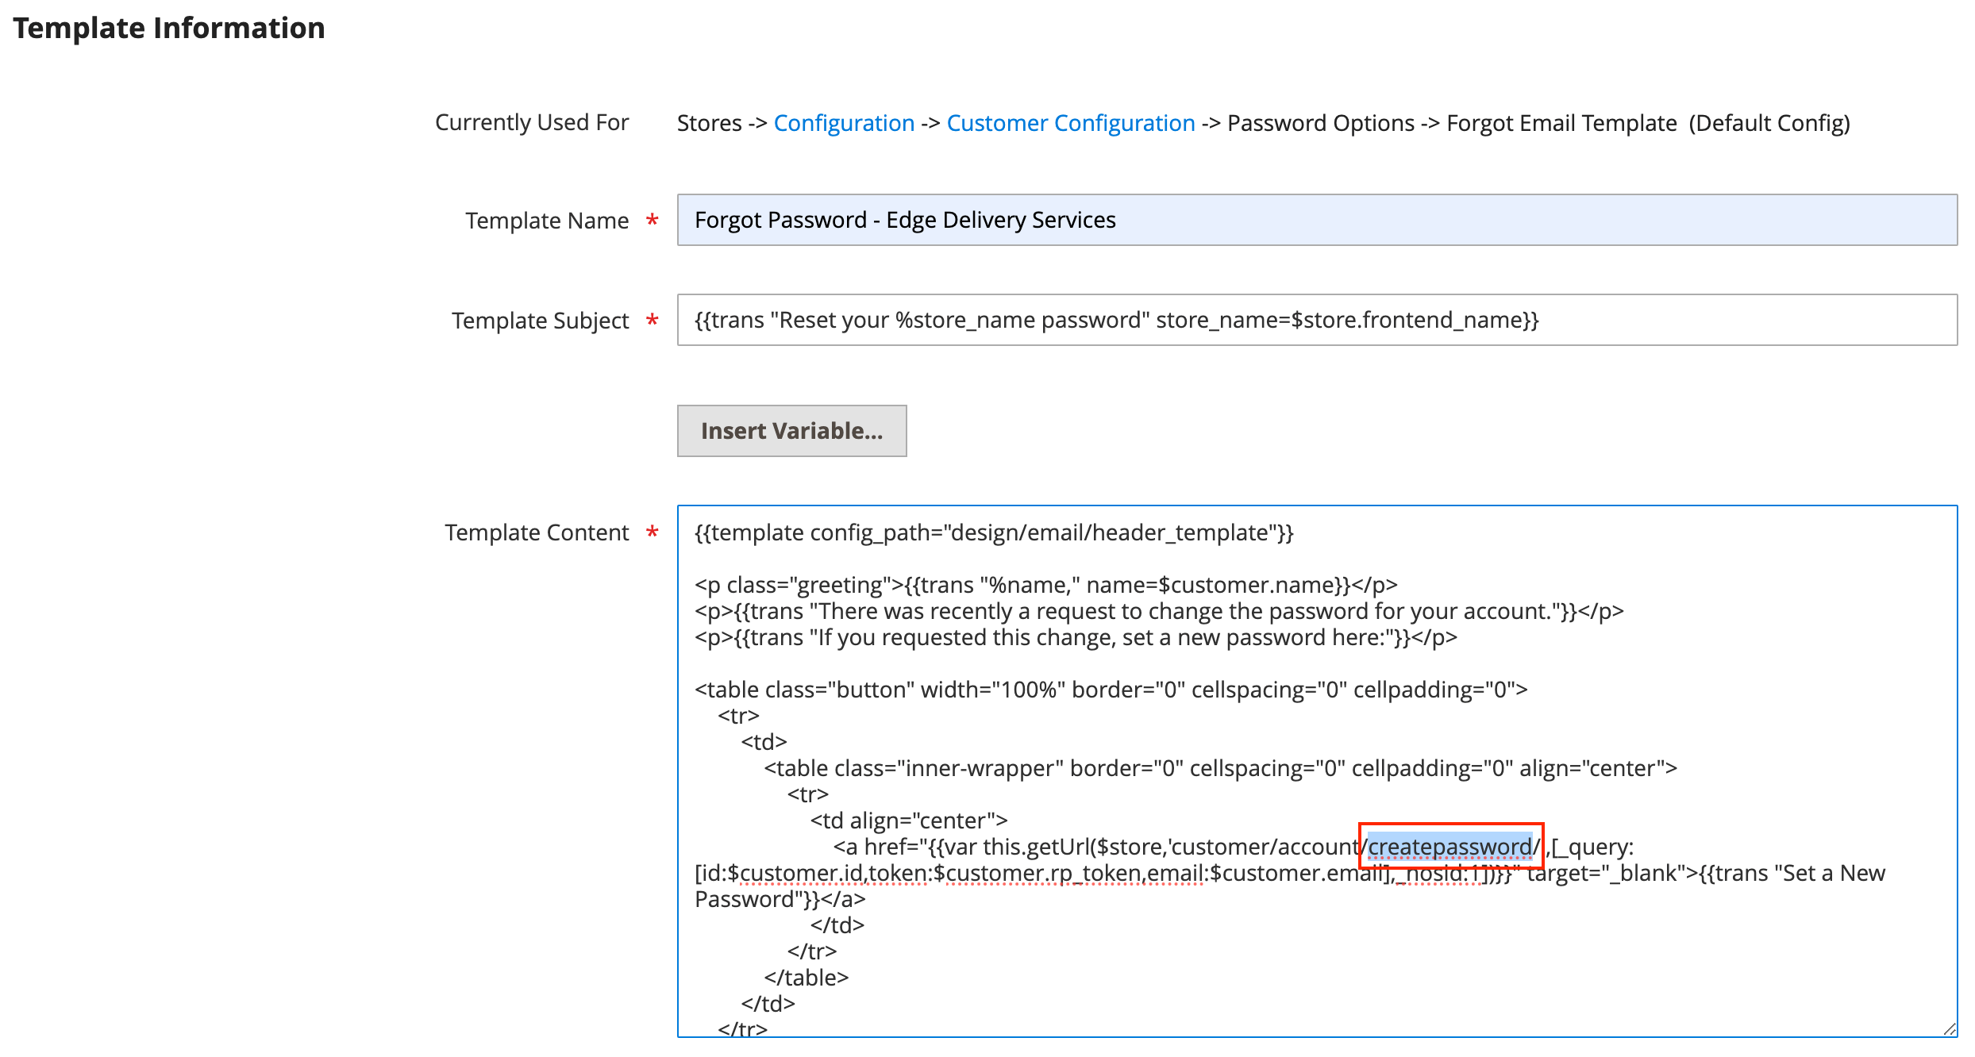Click the greeting paragraph line in content
This screenshot has width=1975, height=1057.
click(x=1044, y=584)
